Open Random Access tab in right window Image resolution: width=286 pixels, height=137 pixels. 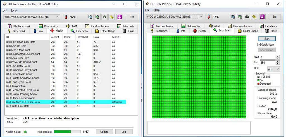(240, 26)
